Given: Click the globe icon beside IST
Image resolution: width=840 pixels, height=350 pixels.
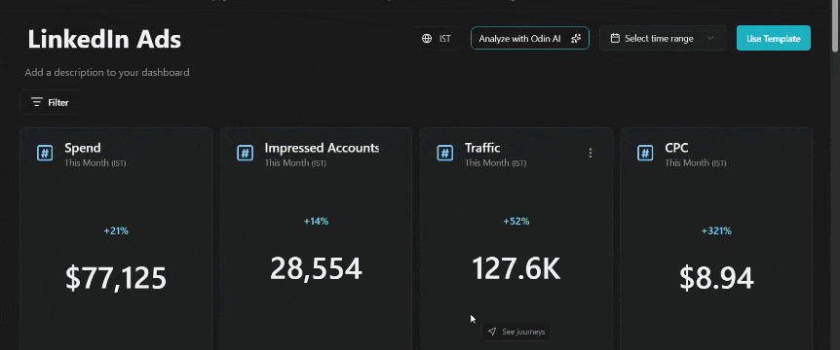Looking at the screenshot, I should (x=427, y=39).
